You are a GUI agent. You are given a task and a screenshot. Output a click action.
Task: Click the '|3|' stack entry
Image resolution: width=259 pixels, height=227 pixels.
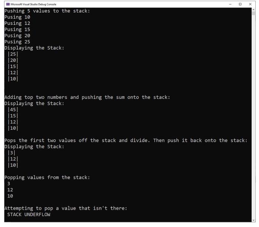[11, 153]
